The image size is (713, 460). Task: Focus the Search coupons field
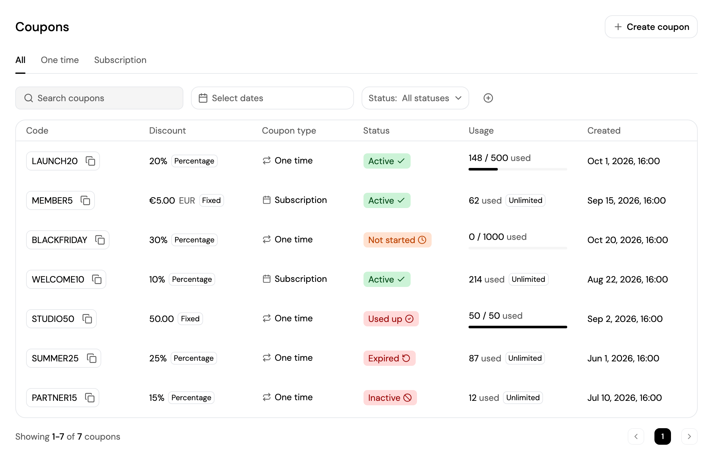[99, 98]
